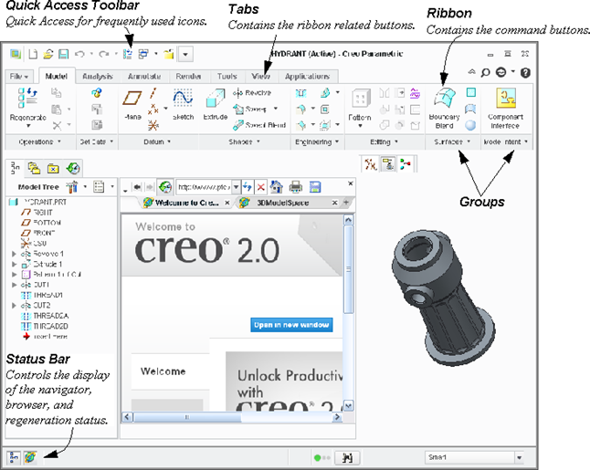The image size is (590, 470).
Task: Toggle the spin center display icon
Action: pyautogui.click(x=406, y=164)
